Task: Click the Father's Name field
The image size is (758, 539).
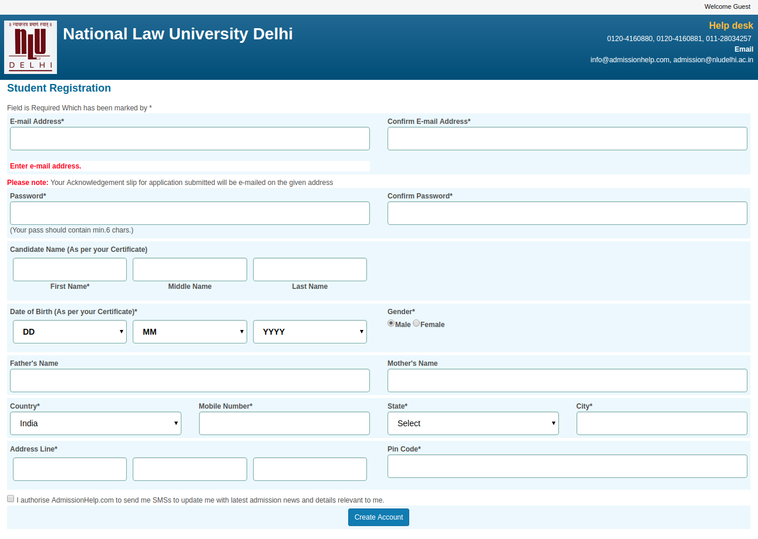Action: click(189, 380)
